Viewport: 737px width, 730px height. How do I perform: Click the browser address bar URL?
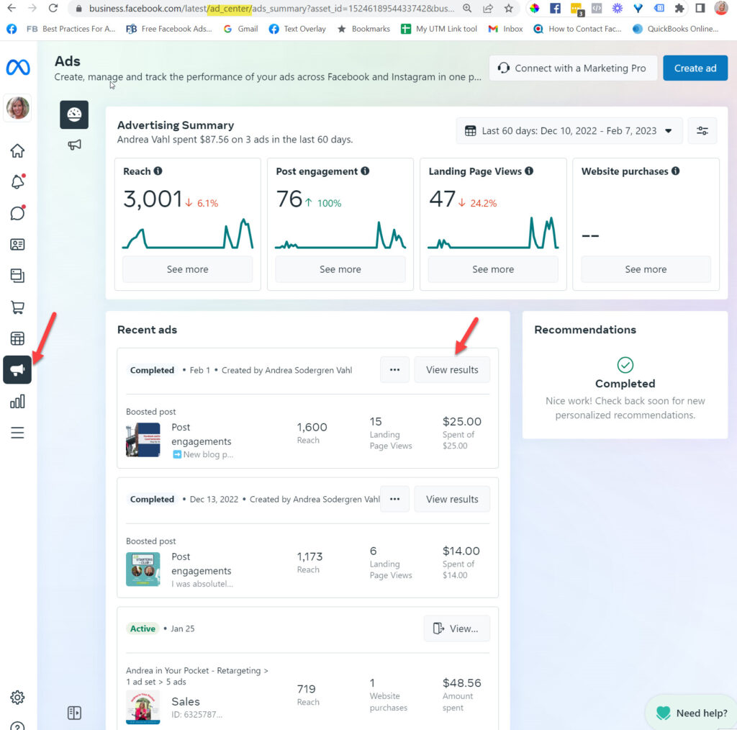point(271,9)
